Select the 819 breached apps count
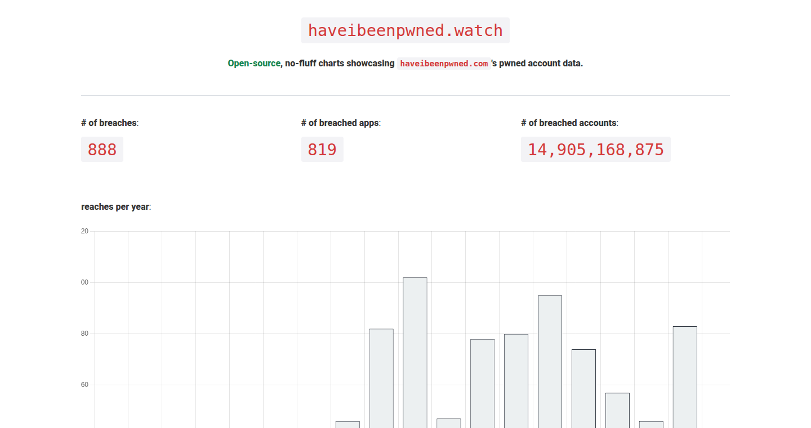811x428 pixels. [x=322, y=150]
